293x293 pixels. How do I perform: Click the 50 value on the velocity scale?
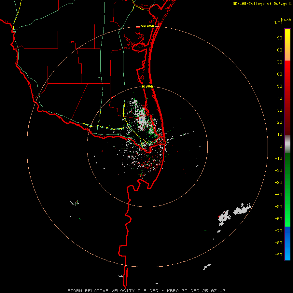click(x=280, y=86)
